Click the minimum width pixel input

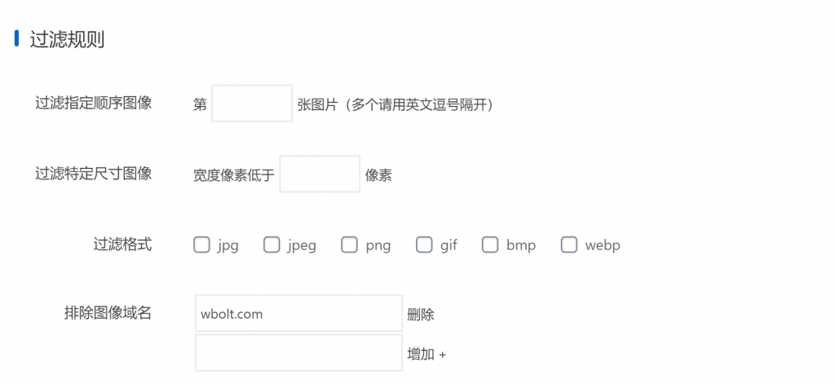[320, 174]
